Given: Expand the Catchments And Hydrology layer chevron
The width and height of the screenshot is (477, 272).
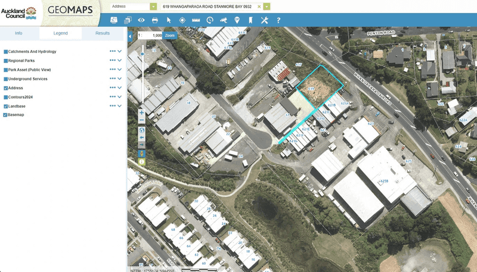Looking at the screenshot, I should [x=120, y=52].
